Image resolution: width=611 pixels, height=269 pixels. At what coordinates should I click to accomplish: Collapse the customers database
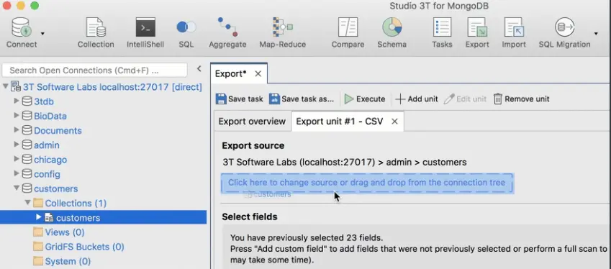(x=17, y=188)
